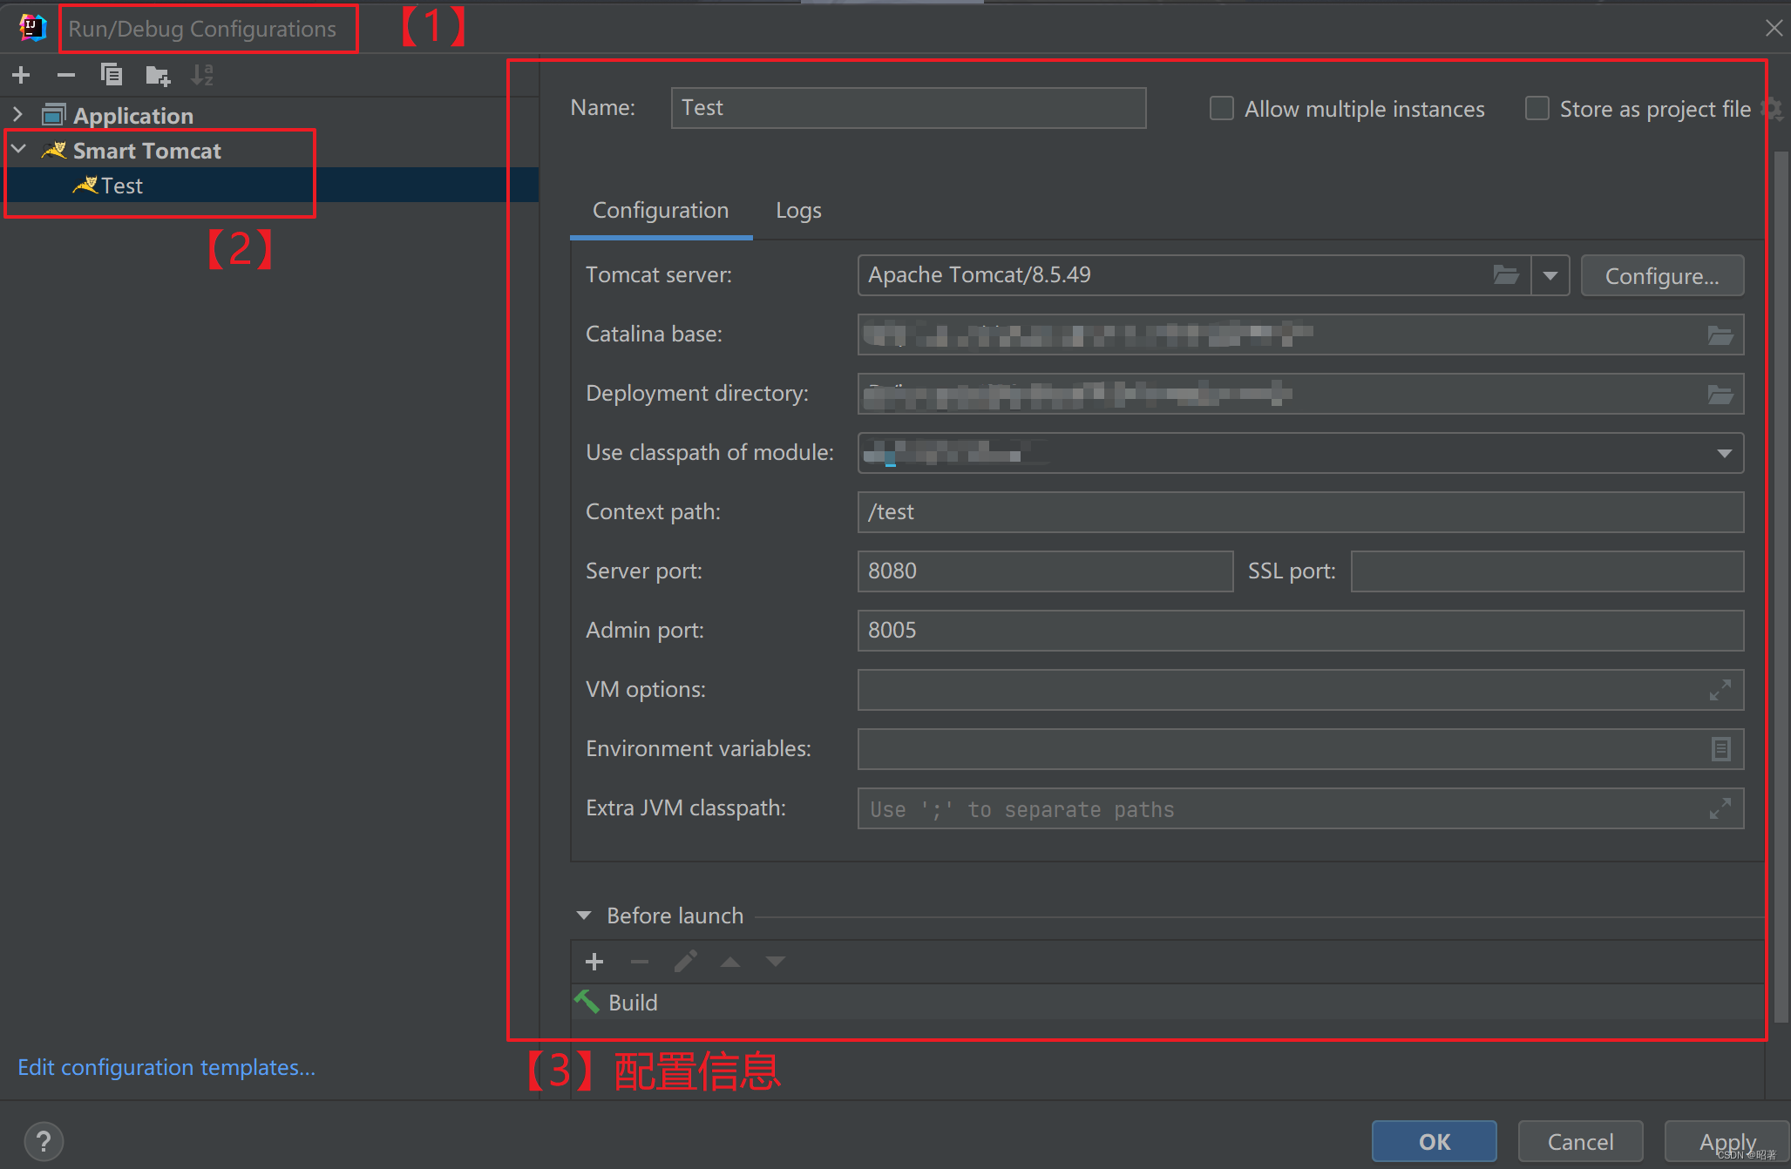Close the Run/Debug Configurations dialog
The width and height of the screenshot is (1791, 1169).
coord(1774,28)
